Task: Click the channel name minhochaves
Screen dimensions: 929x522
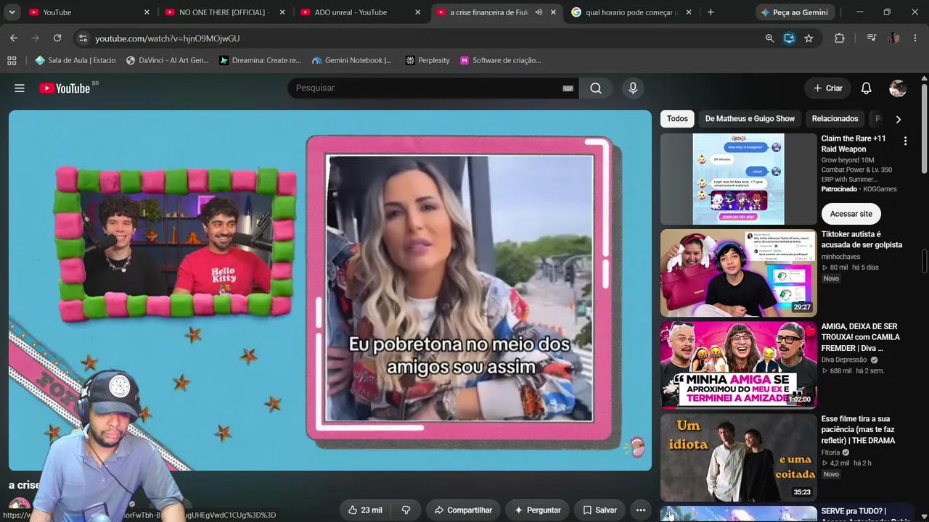Action: point(840,257)
